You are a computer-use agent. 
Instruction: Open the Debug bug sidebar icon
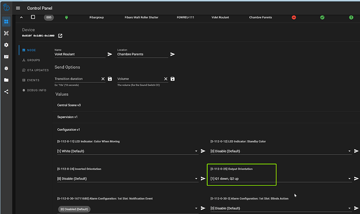click(x=6, y=68)
